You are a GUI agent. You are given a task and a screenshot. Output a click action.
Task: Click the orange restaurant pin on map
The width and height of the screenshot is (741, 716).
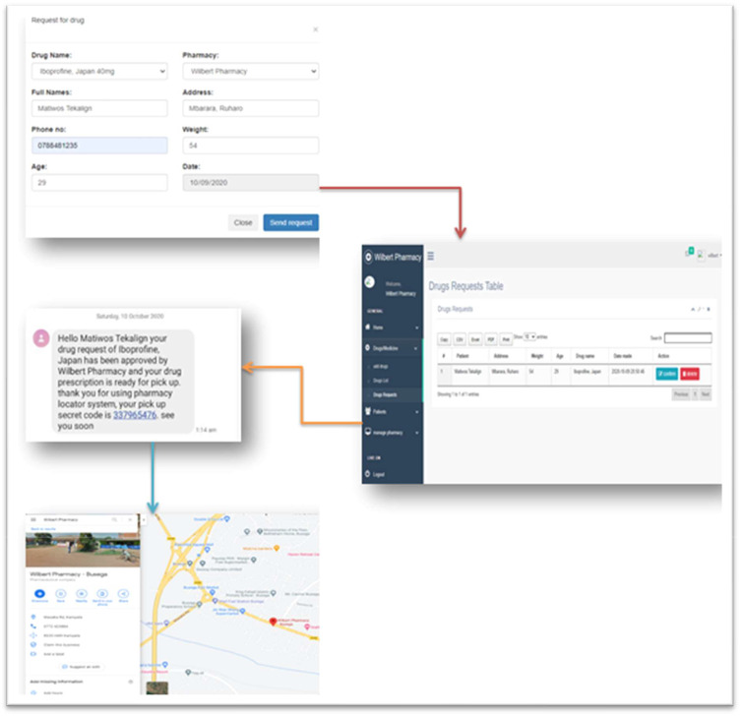[x=277, y=548]
